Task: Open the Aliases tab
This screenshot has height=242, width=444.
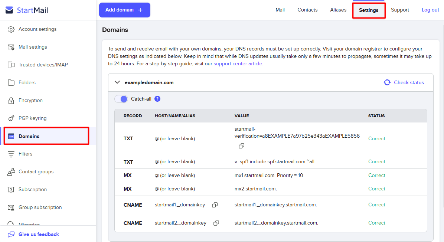Action: click(x=338, y=10)
